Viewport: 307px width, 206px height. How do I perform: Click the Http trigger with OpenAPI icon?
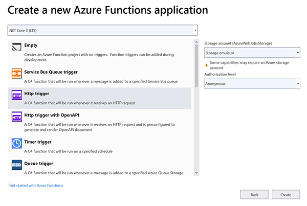click(x=17, y=117)
